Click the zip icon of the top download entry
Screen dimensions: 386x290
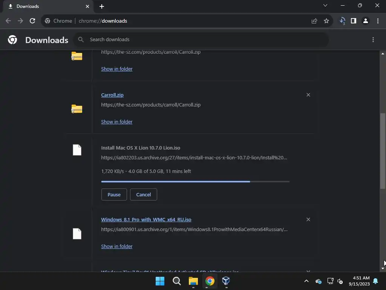click(x=77, y=56)
